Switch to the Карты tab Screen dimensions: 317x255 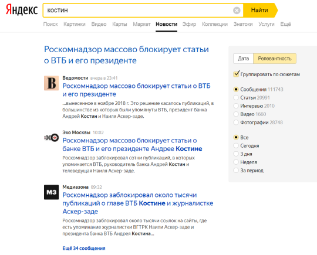click(120, 24)
